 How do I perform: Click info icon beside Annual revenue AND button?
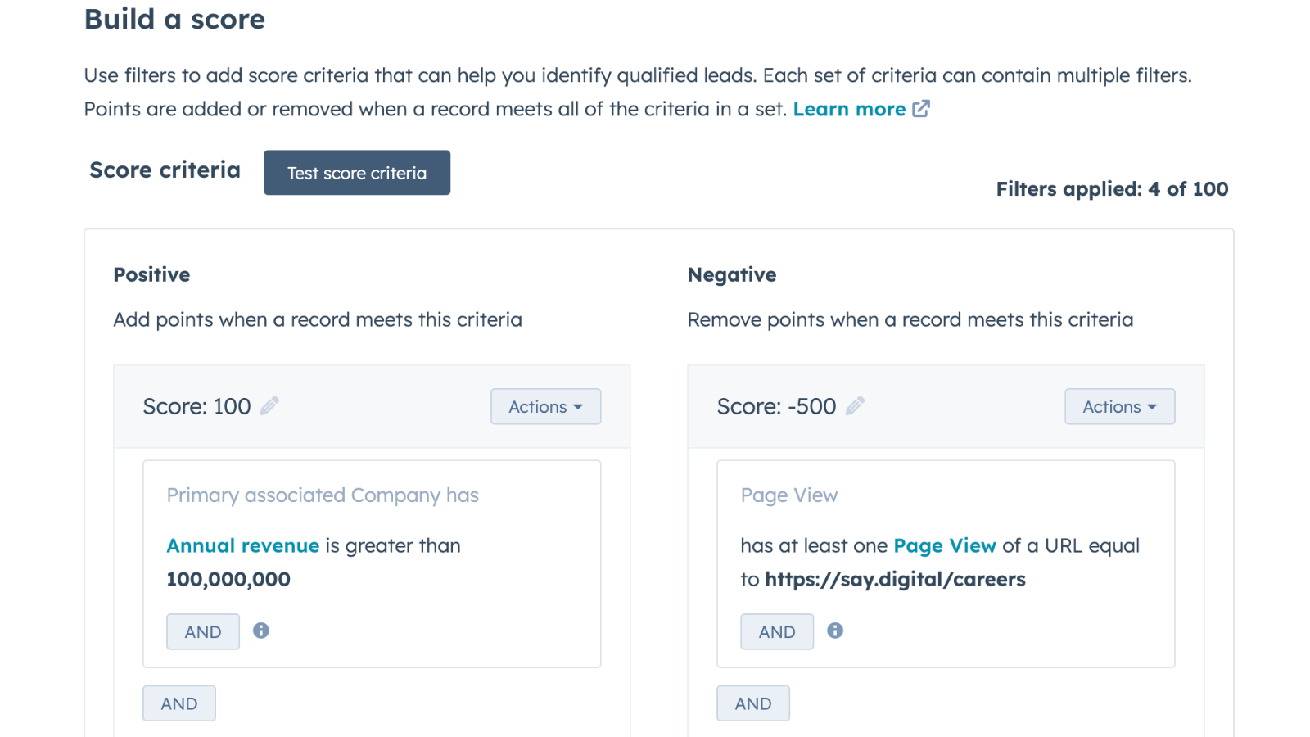pos(261,631)
